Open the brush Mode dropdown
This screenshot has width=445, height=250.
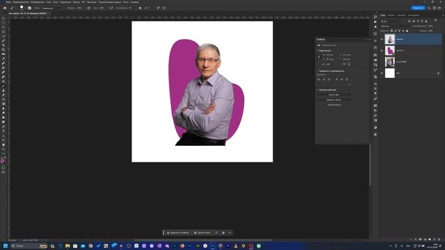tap(53, 8)
